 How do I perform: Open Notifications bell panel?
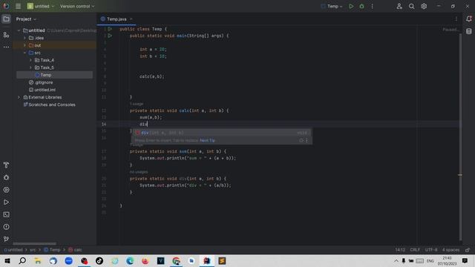[x=468, y=19]
